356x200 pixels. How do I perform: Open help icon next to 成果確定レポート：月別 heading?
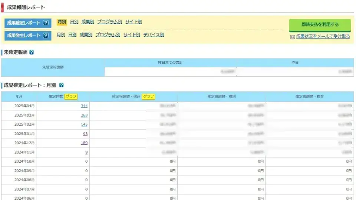click(x=62, y=85)
